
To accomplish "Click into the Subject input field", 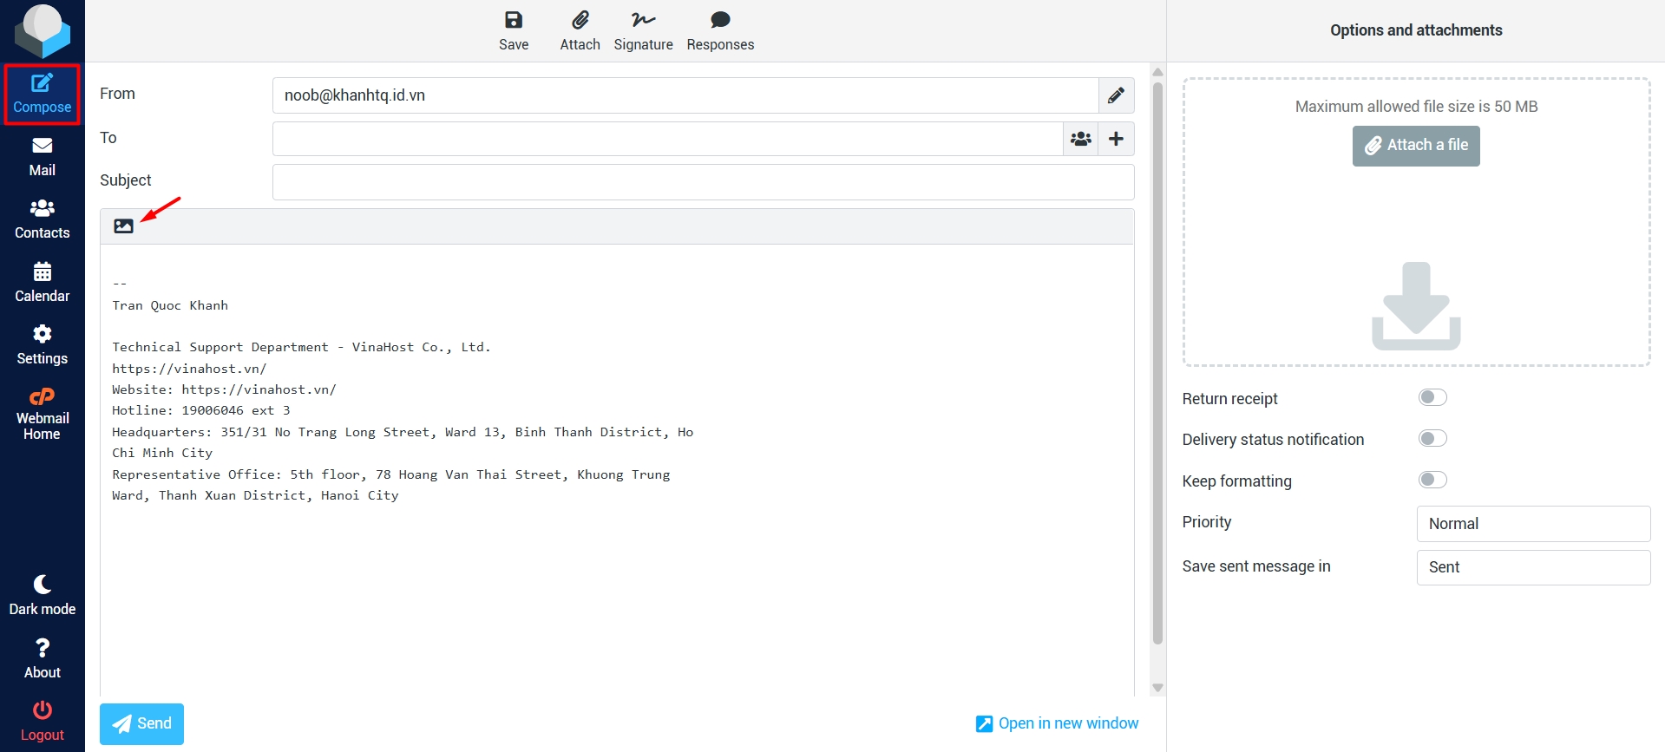I will 703,182.
